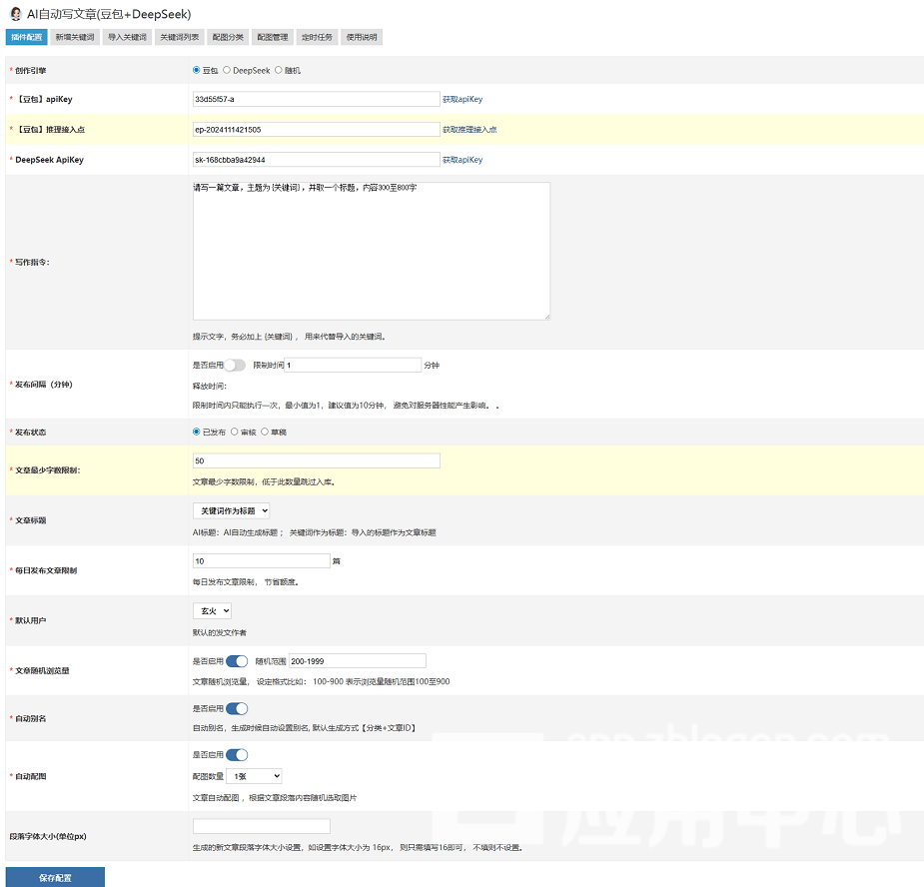The image size is (924, 887).
Task: Expand the 默认用户 dropdown
Action: click(212, 611)
